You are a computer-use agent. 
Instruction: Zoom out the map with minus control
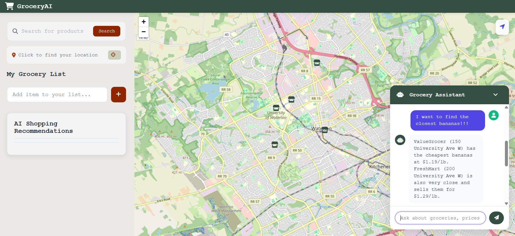coord(144,32)
